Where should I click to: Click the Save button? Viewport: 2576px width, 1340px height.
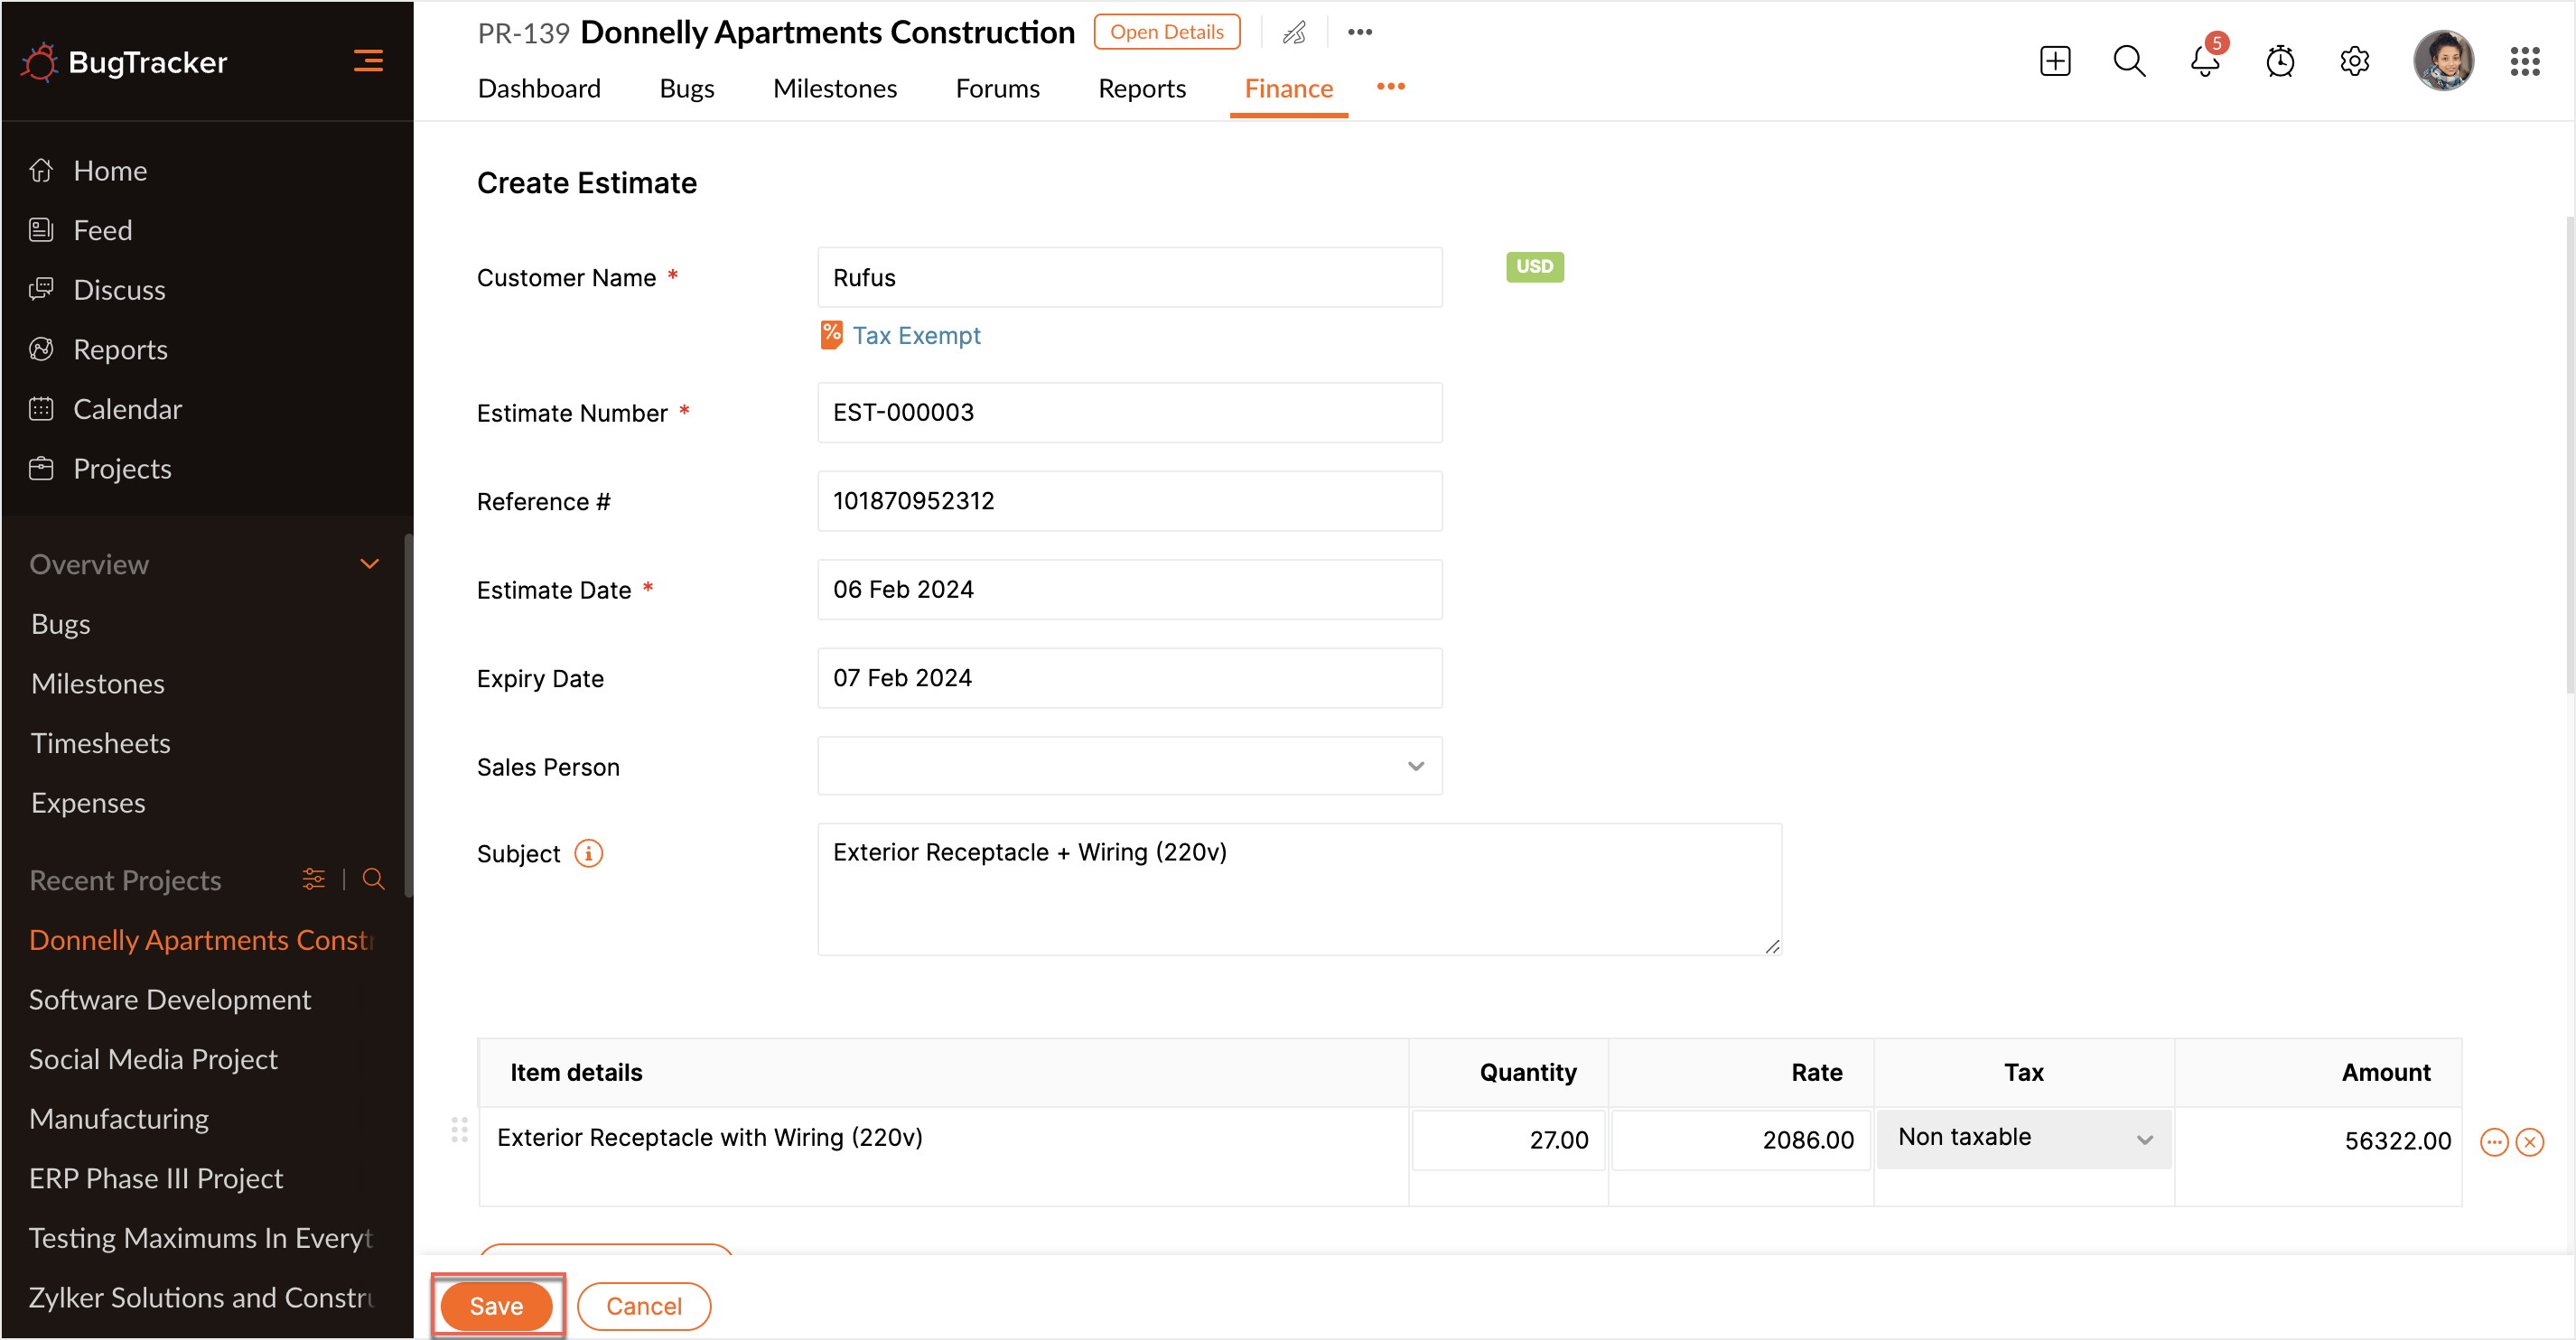496,1305
